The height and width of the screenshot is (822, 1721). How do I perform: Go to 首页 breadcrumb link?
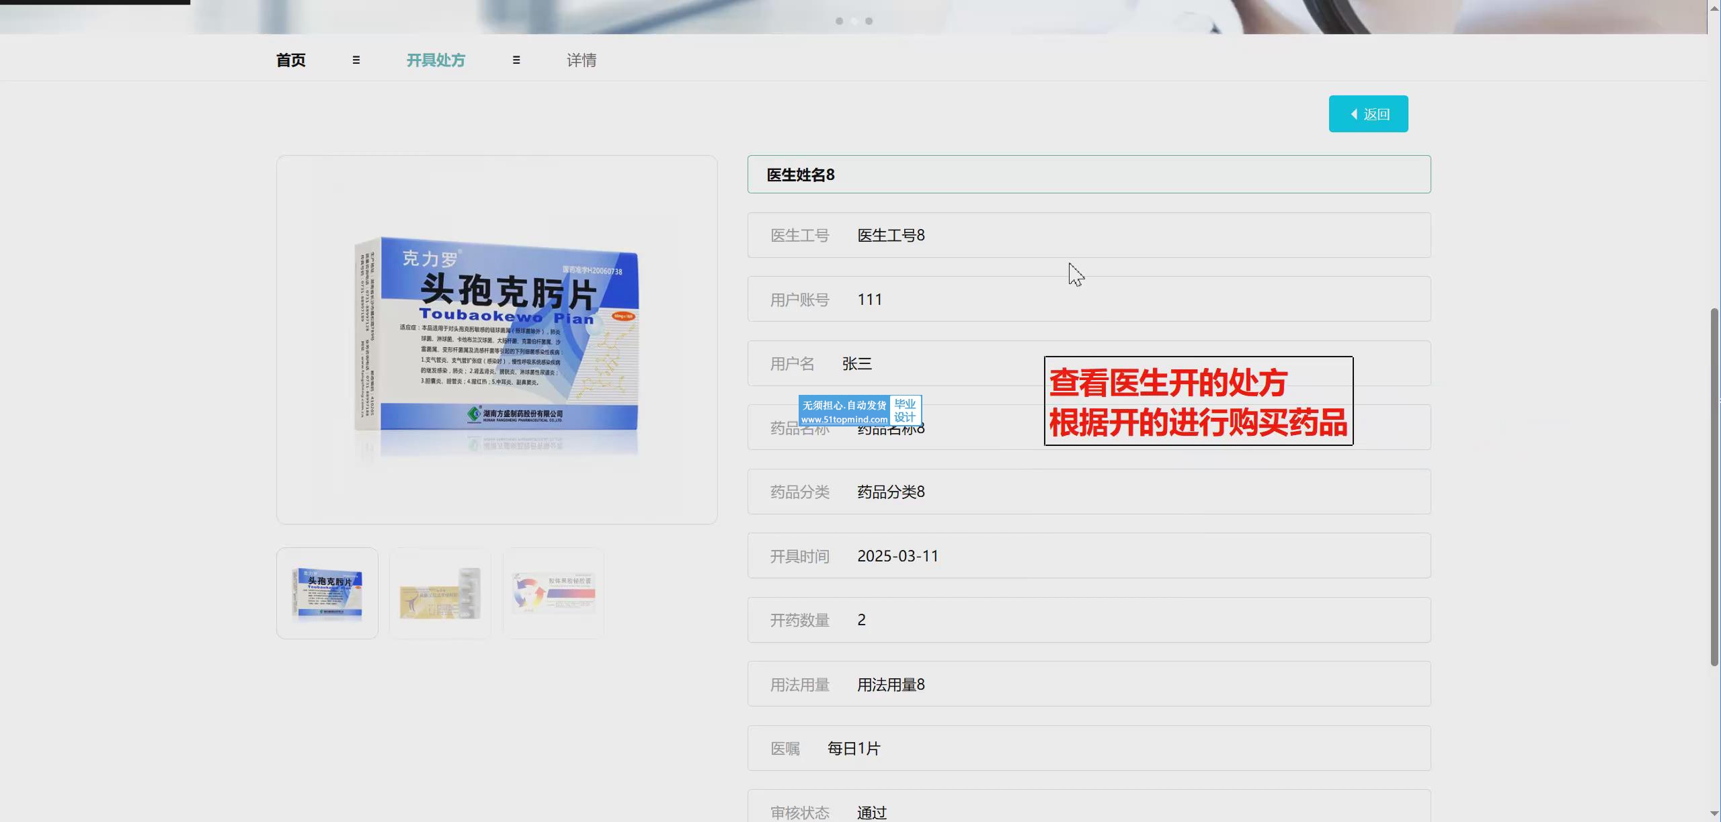coord(290,60)
